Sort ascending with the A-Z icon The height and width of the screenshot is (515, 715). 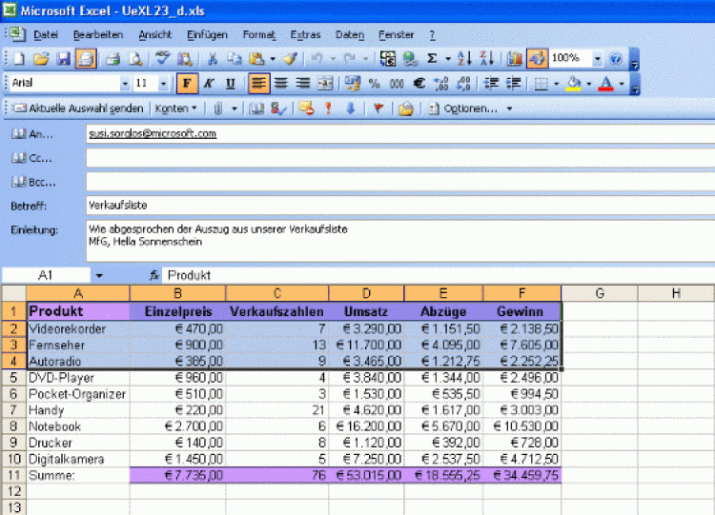tap(466, 59)
